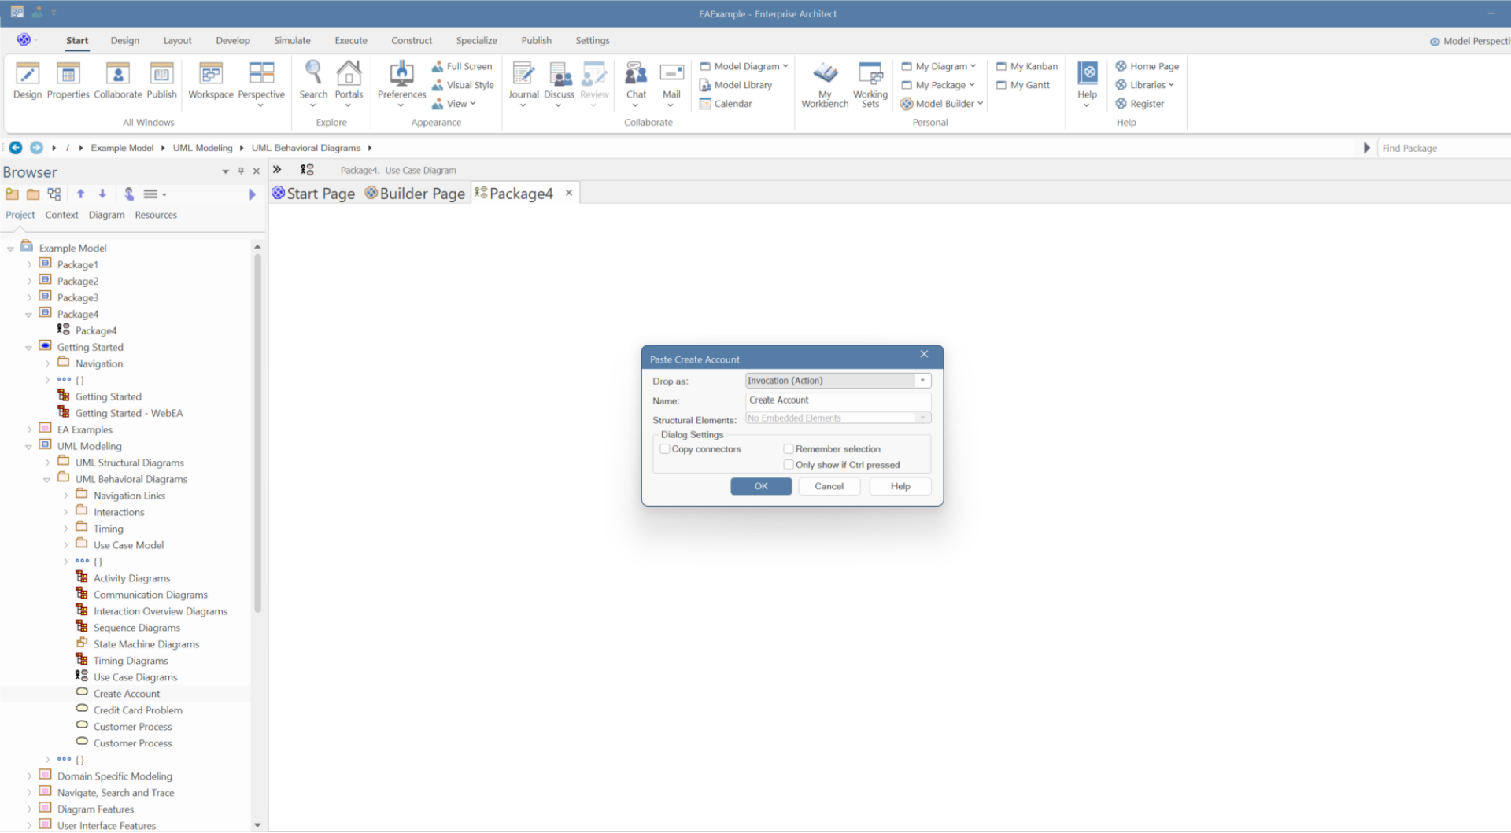Click the Browser move-down arrow icon

(x=102, y=194)
